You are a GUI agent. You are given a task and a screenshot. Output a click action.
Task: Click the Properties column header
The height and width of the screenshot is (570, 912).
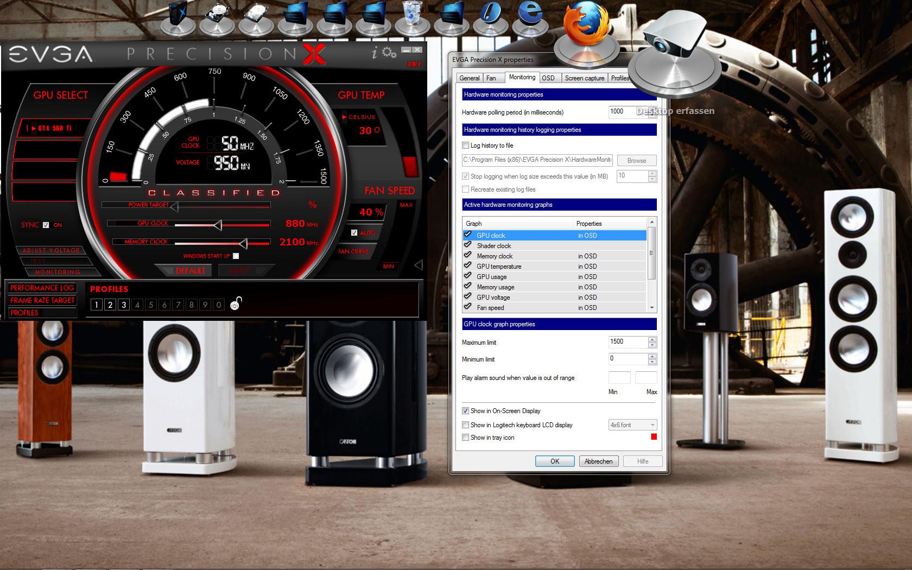(610, 224)
